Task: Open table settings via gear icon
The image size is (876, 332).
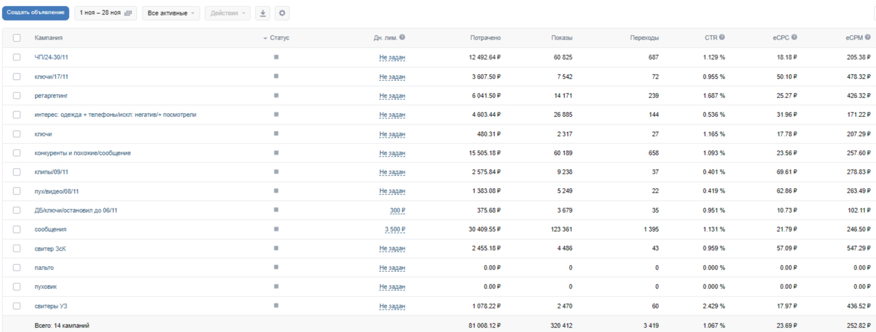Action: pyautogui.click(x=282, y=13)
